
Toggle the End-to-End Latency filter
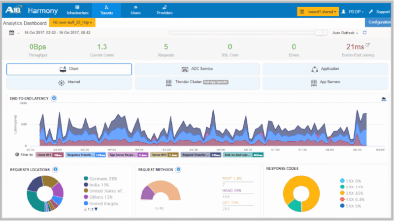243,155
